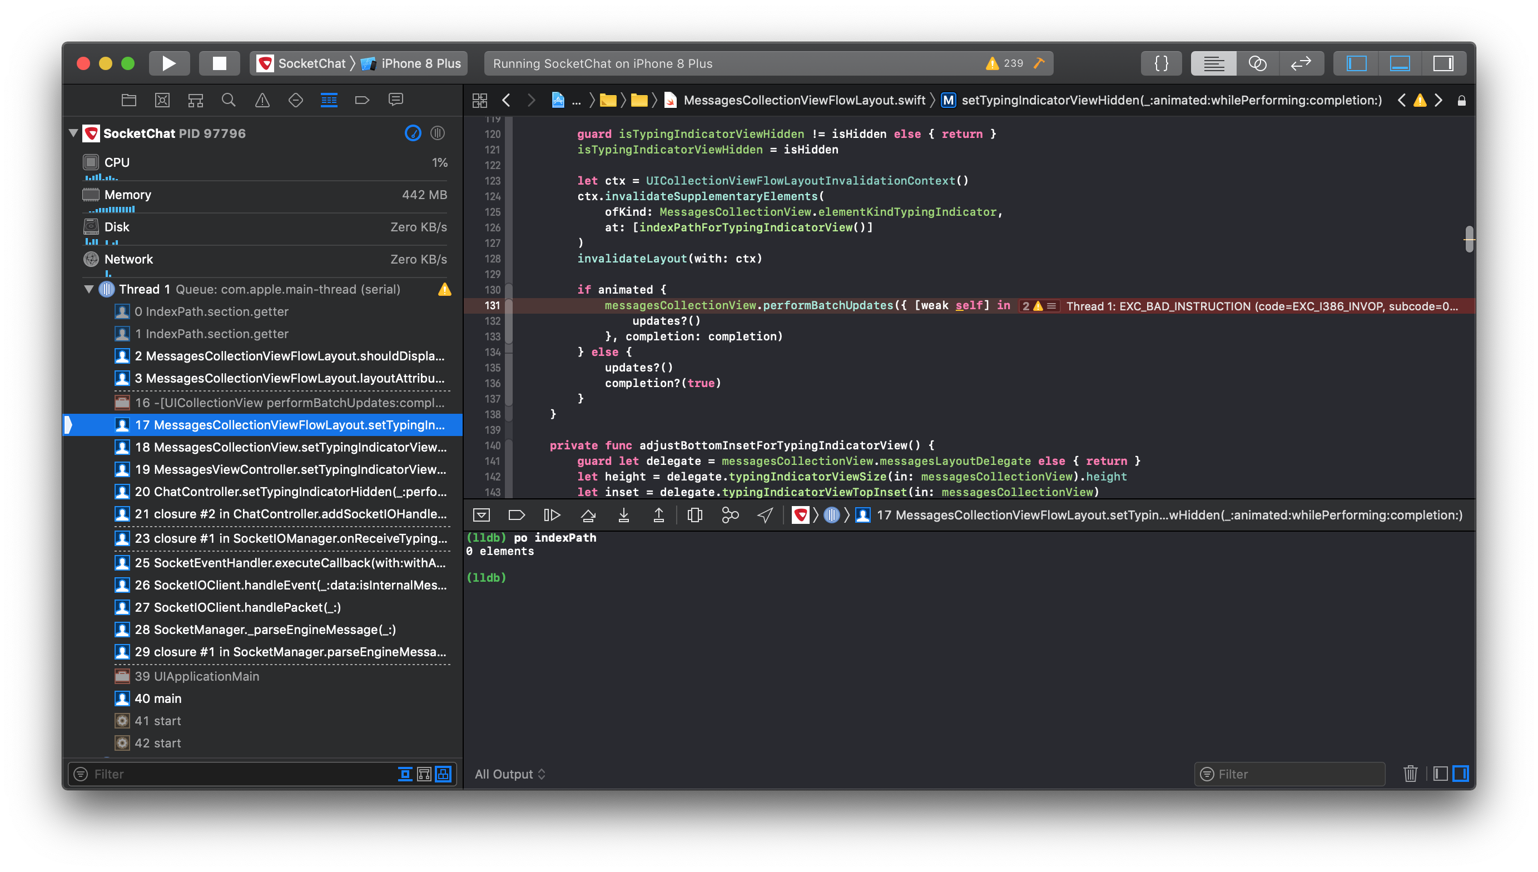Select the standard editor mode
This screenshot has height=872, width=1538.
point(1213,63)
